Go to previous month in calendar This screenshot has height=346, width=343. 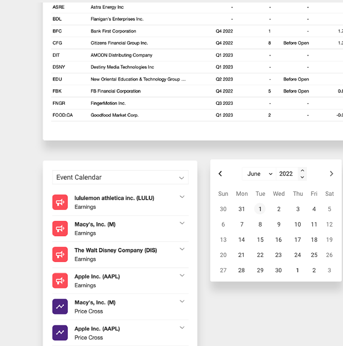pyautogui.click(x=220, y=174)
